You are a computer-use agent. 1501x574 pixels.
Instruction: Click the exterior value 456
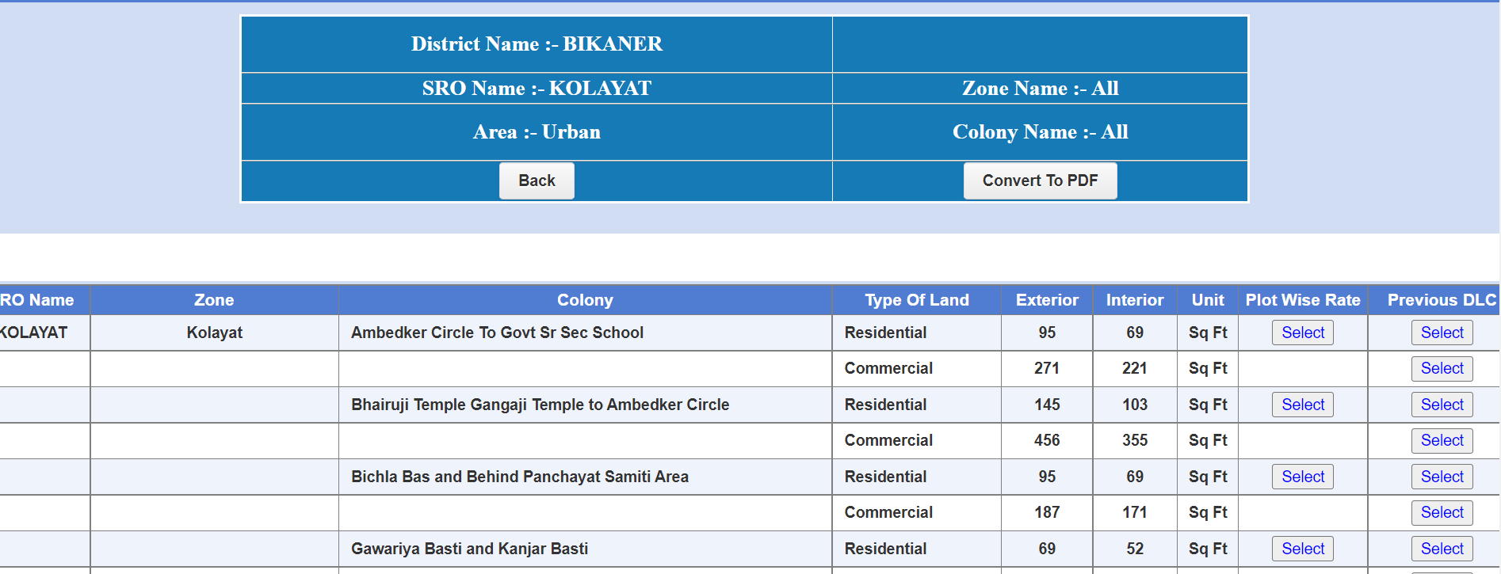1047,440
